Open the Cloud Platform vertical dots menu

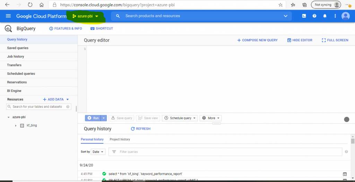coord(335,16)
